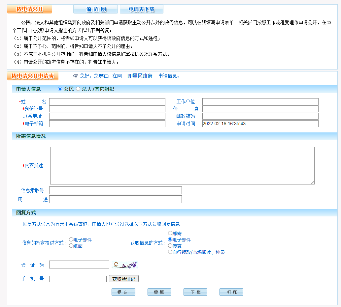Image resolution: width=341 pixels, height=307 pixels.
Task: Select 法人/其它组织 applicant type
Action: coord(78,88)
